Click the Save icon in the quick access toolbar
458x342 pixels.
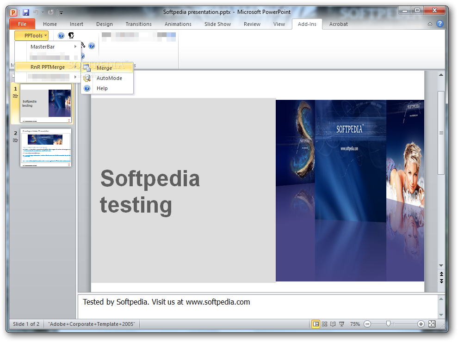[26, 12]
